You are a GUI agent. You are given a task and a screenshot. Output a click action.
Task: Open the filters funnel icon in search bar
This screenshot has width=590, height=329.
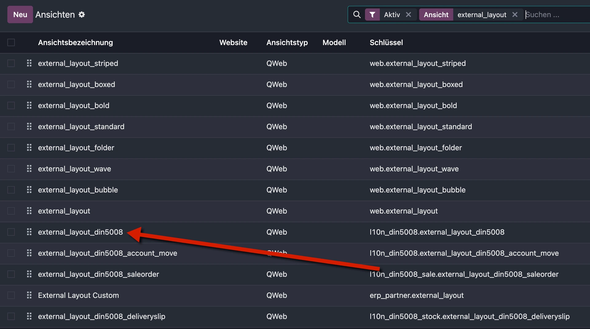point(372,14)
